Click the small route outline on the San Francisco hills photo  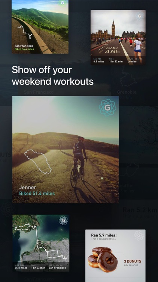point(25,32)
